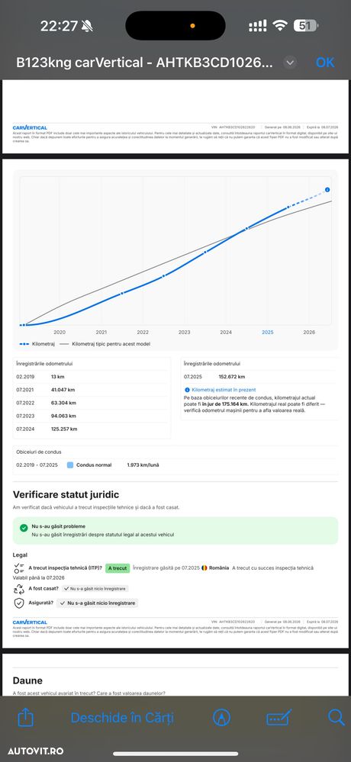Click the recycle icon beside A fost casat
The height and width of the screenshot is (762, 351).
coord(19,589)
